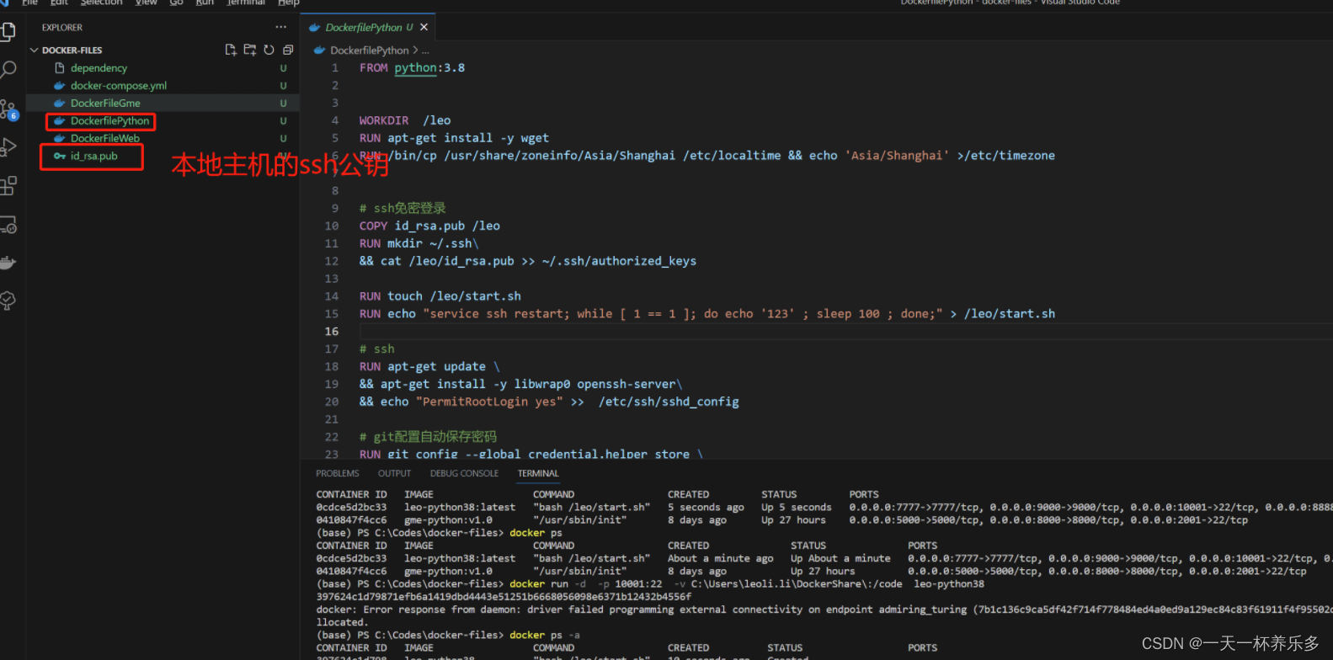Click the 'RUN apt-get install -y wget' line
The image size is (1333, 660).
click(x=454, y=139)
